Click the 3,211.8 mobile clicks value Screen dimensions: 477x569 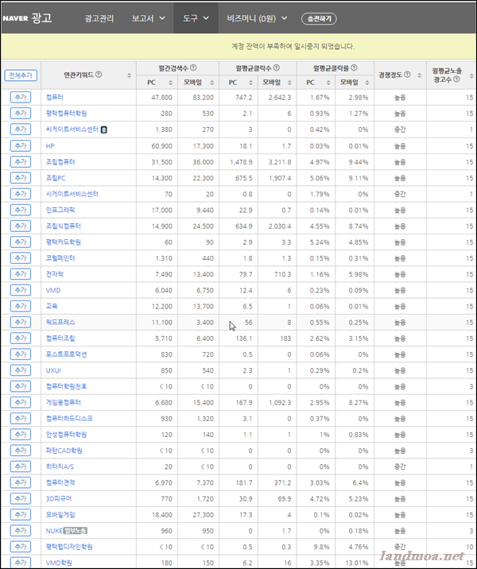(x=280, y=162)
